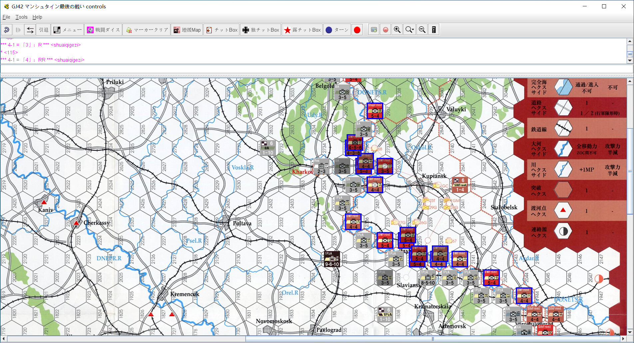This screenshot has width=634, height=343.
Task: Select the Res 2-3 counter at Kharkov
Action: [x=321, y=167]
